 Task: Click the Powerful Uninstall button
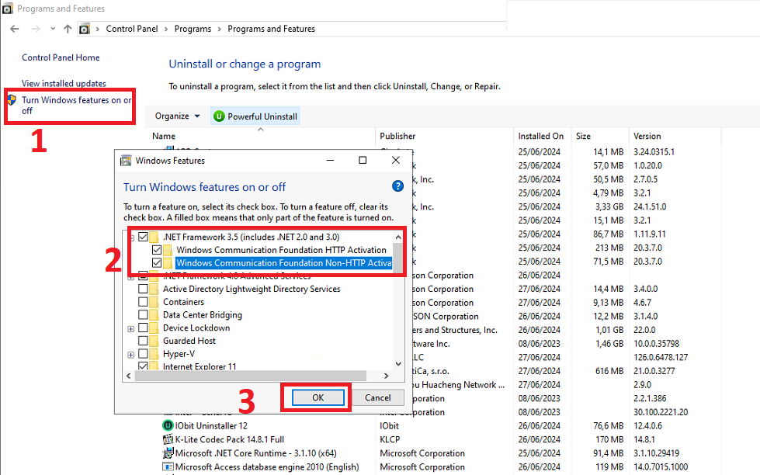tap(255, 116)
